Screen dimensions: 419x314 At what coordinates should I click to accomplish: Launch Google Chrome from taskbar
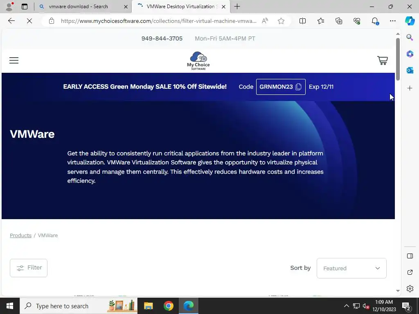[168, 306]
